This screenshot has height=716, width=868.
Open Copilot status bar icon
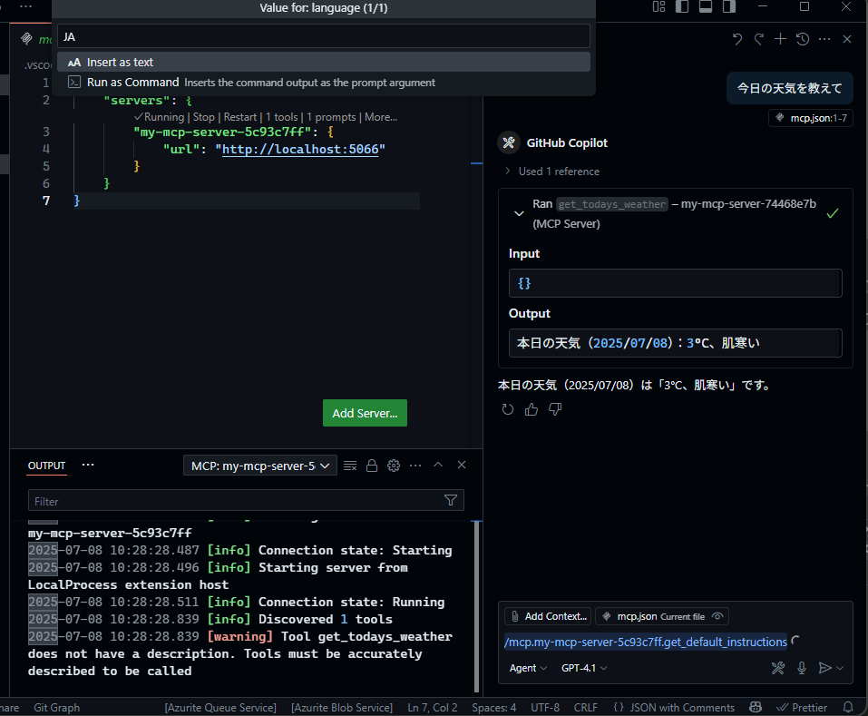tap(755, 707)
